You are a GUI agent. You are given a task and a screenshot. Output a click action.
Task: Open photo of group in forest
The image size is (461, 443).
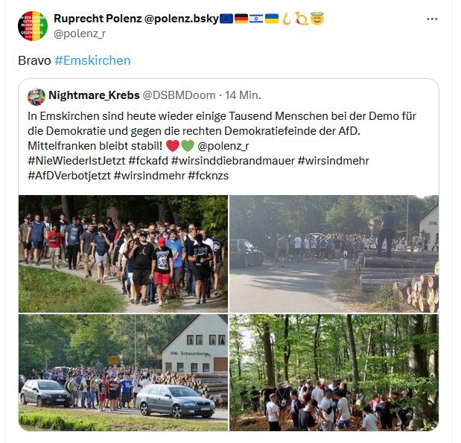334,372
